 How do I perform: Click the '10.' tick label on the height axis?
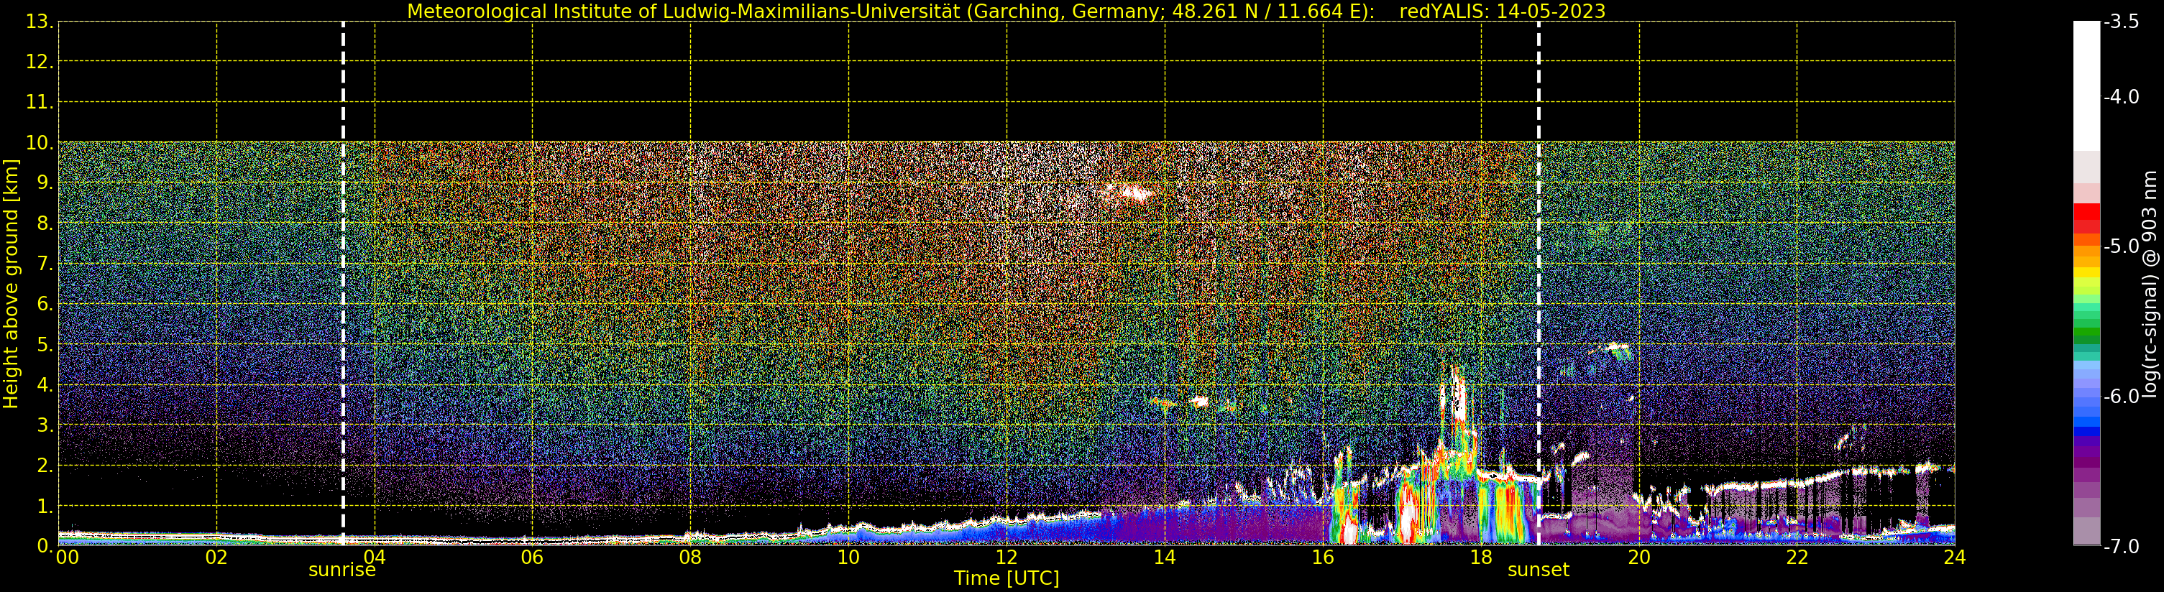click(39, 143)
